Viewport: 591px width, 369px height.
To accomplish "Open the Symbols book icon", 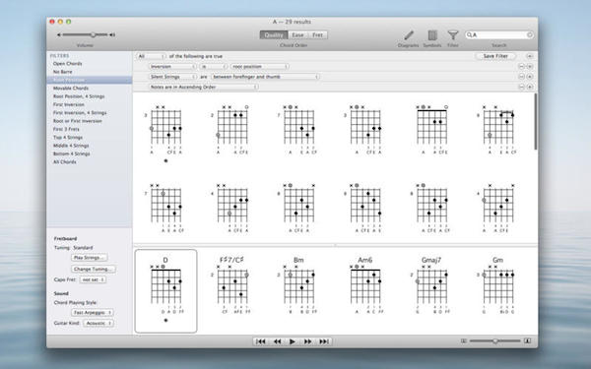I will click(x=432, y=35).
